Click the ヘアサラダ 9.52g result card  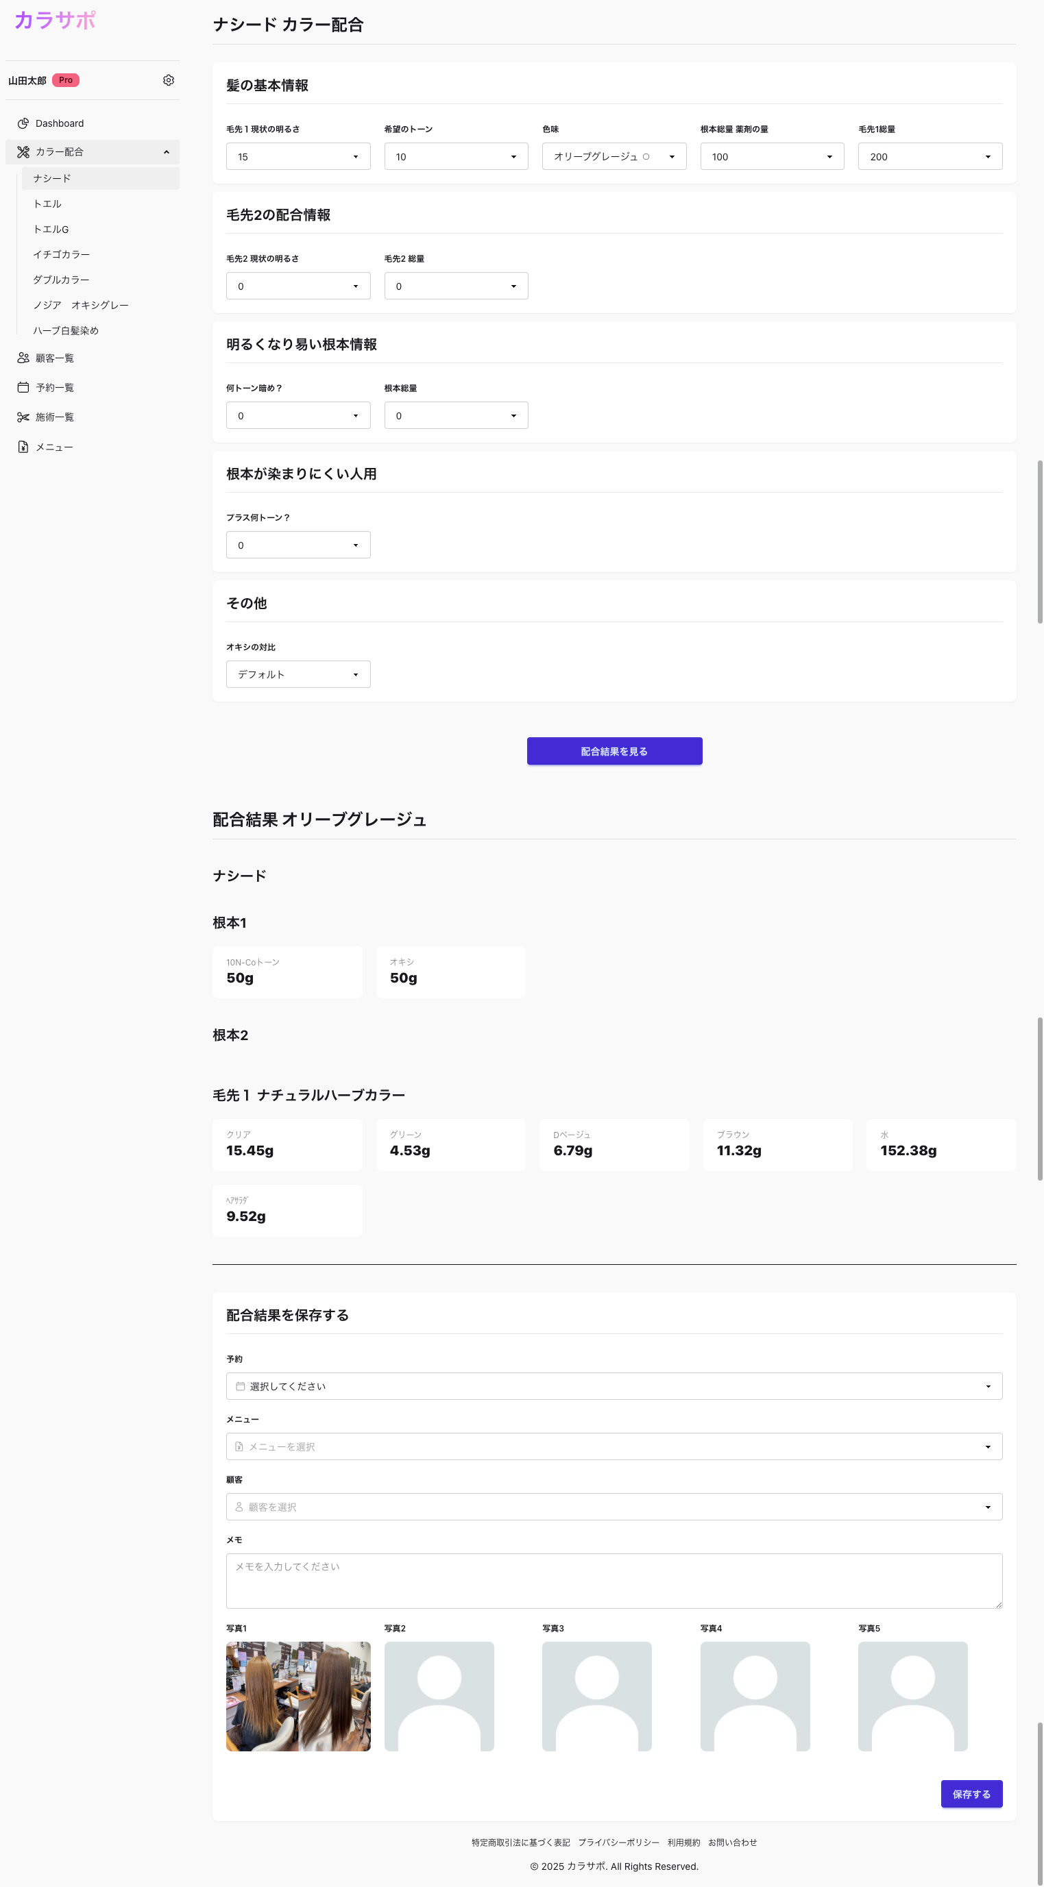[287, 1210]
